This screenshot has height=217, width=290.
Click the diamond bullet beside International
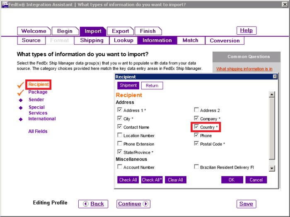[21, 119]
